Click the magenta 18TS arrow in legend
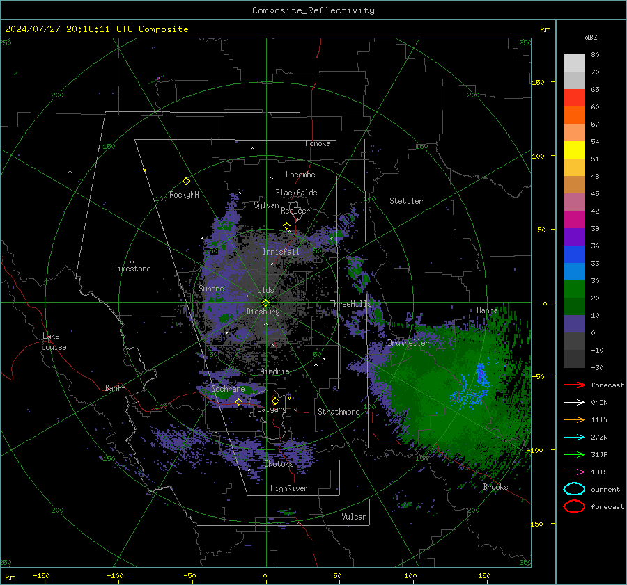 tap(574, 472)
